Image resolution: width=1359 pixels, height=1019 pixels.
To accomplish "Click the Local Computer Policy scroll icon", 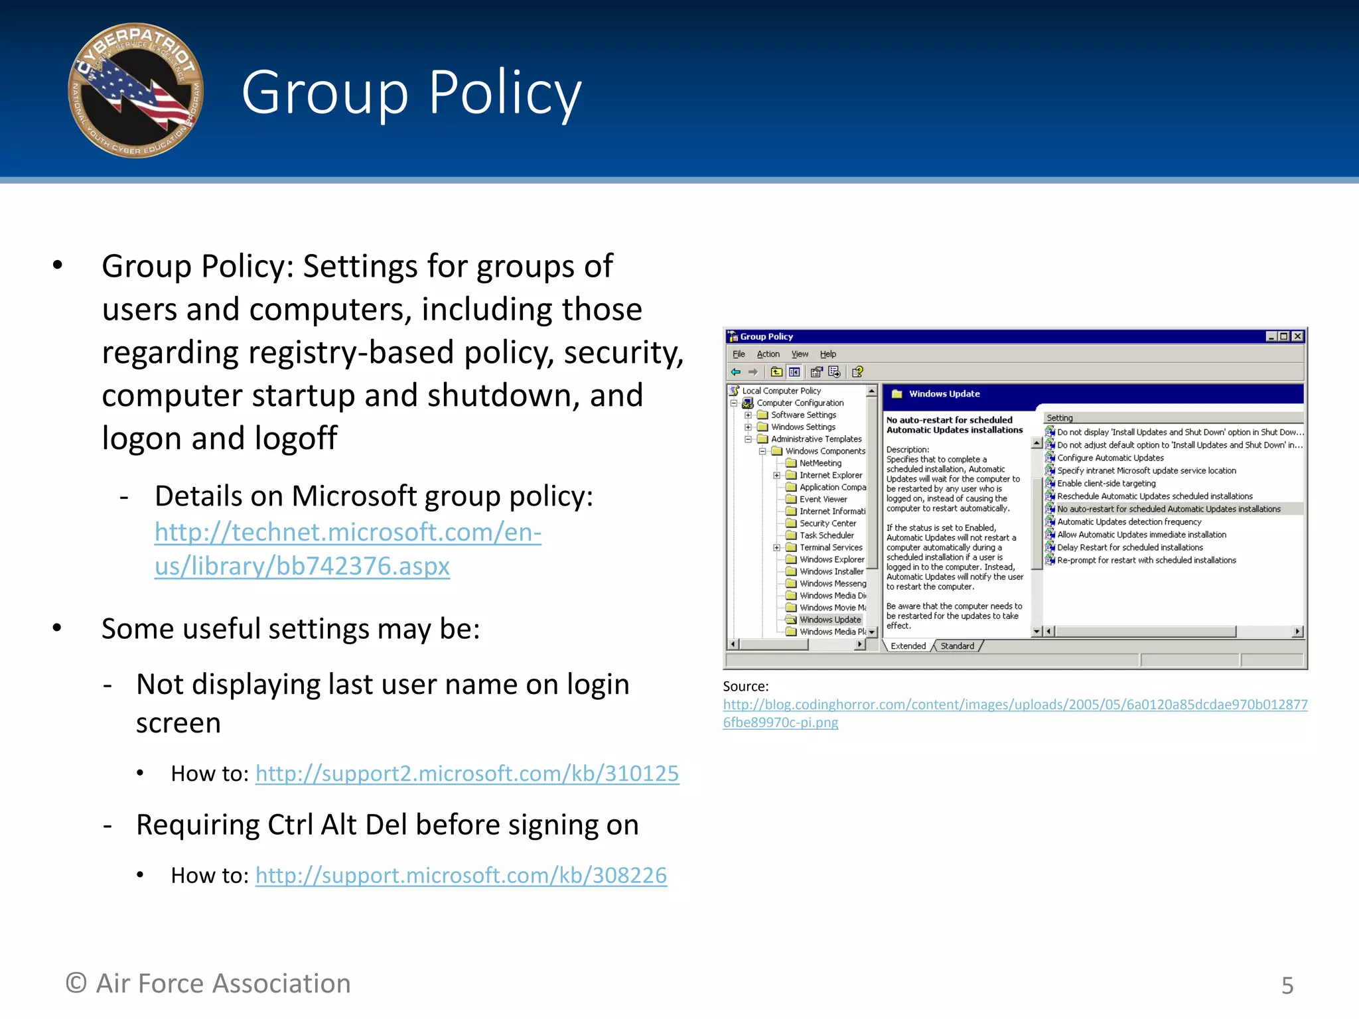I will pos(735,391).
